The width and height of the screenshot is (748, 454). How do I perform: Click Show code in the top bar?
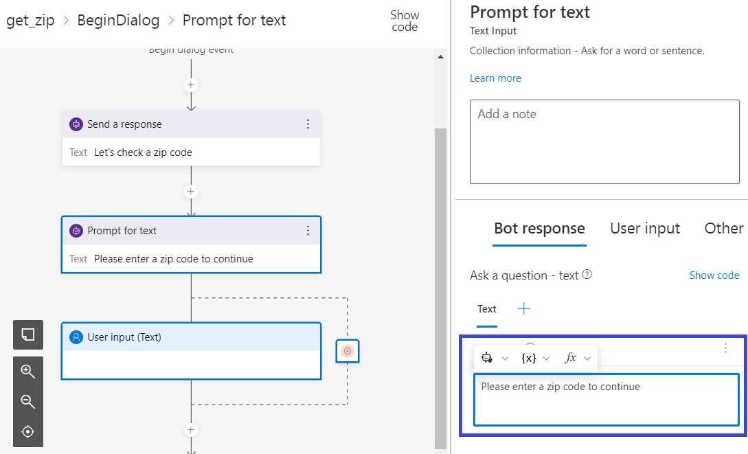pos(404,21)
